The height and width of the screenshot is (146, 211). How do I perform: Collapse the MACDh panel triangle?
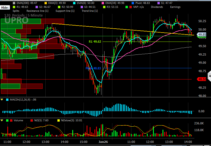(2, 100)
